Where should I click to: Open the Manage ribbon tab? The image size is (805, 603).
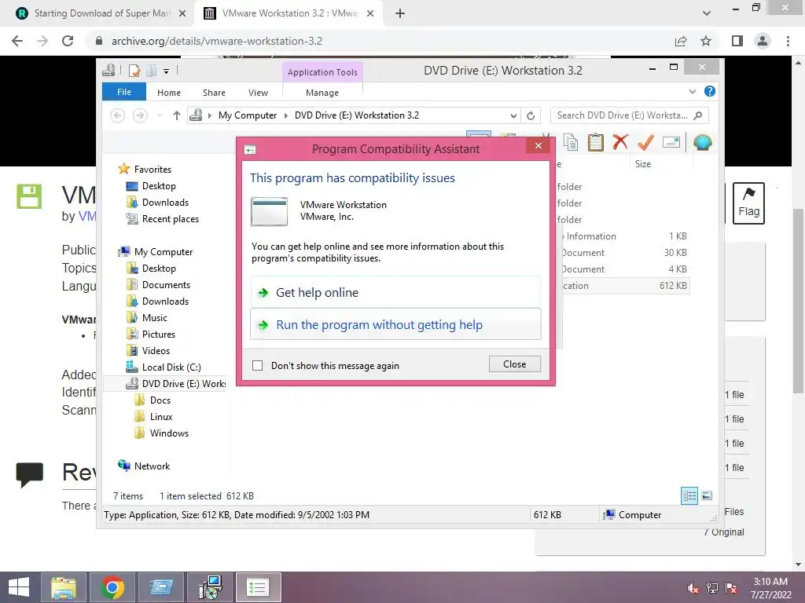(x=322, y=93)
